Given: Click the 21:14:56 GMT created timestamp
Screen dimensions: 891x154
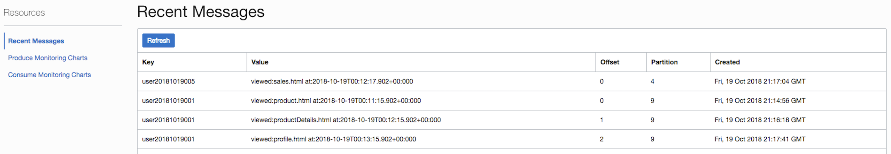Looking at the screenshot, I should [x=760, y=101].
